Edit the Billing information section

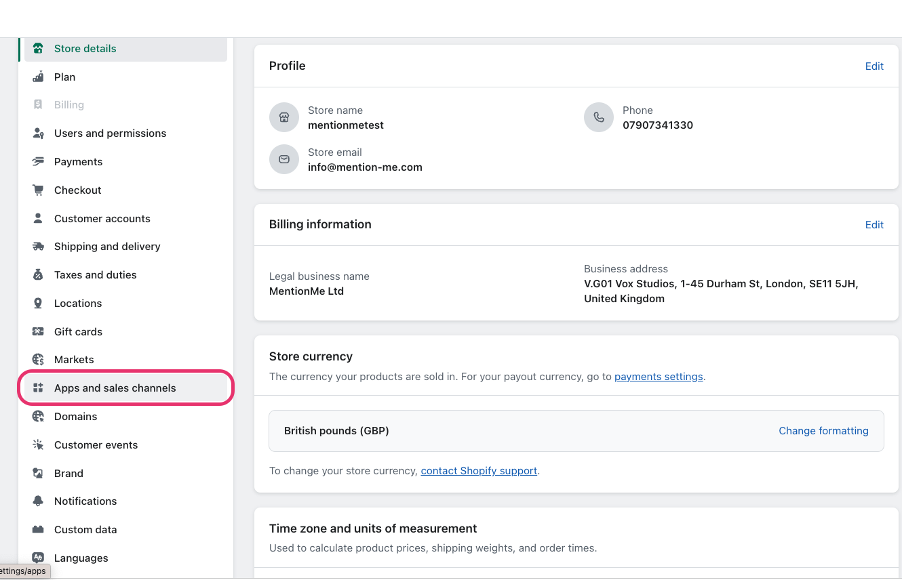874,225
